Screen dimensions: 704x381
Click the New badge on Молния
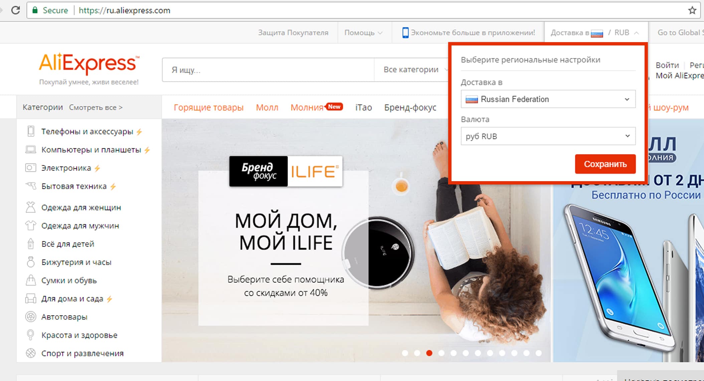(334, 107)
